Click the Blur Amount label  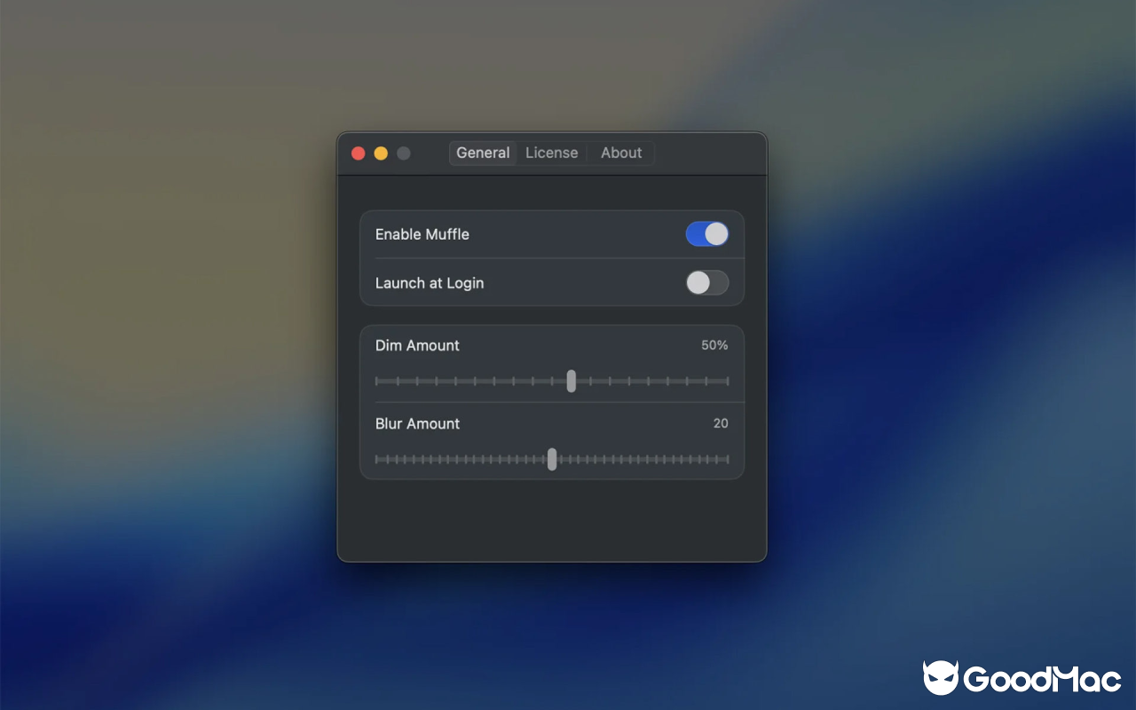pos(417,423)
